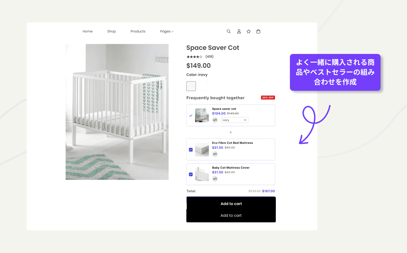Open the user account icon
Viewport: 407px width, 253px height.
(x=239, y=31)
